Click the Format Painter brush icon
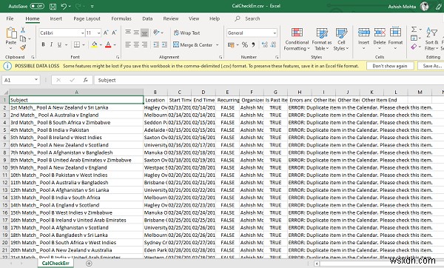This screenshot has height=268, width=444. [23, 47]
